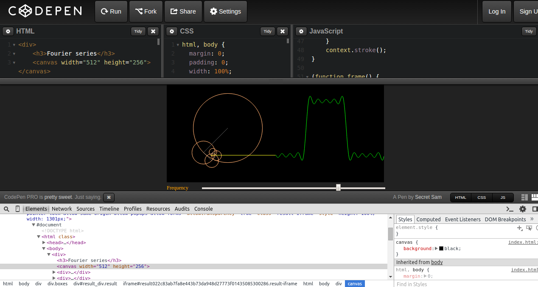
Task: Open the JavaScript editor settings gear
Action: pos(301,31)
